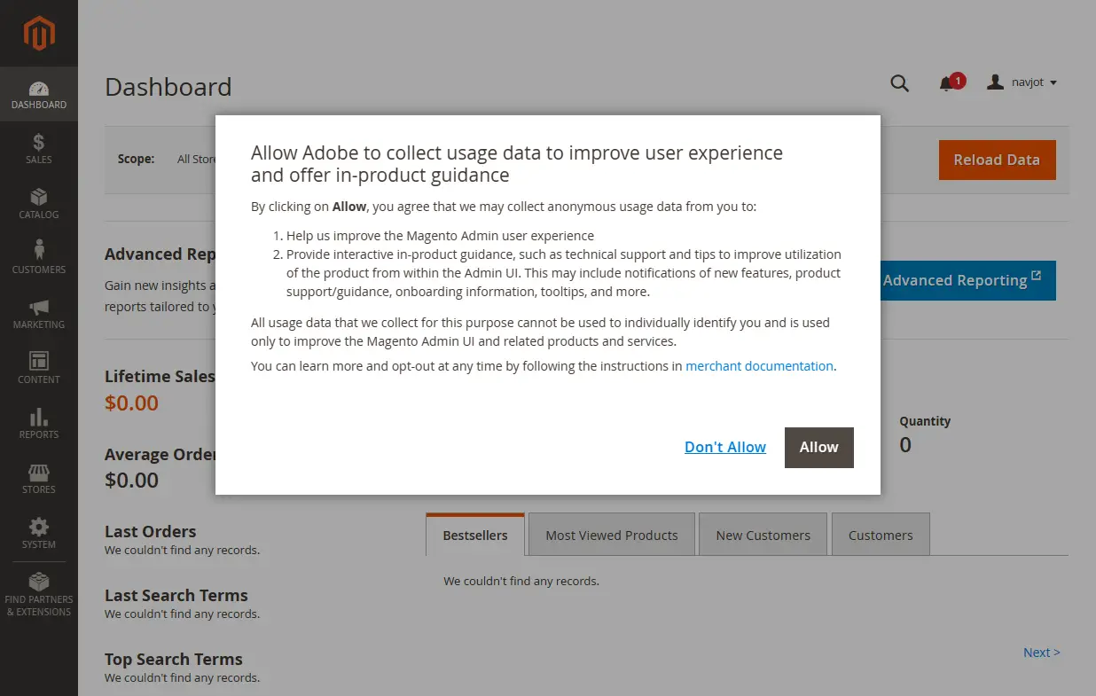The image size is (1096, 696).
Task: Open the Content sidebar icon
Action: click(39, 362)
